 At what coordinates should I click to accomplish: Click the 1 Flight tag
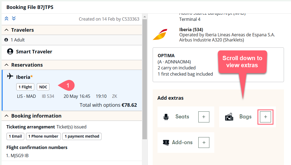pos(25,87)
